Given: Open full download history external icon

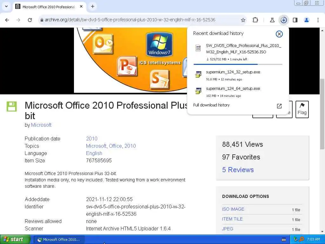Looking at the screenshot, I should [x=279, y=106].
